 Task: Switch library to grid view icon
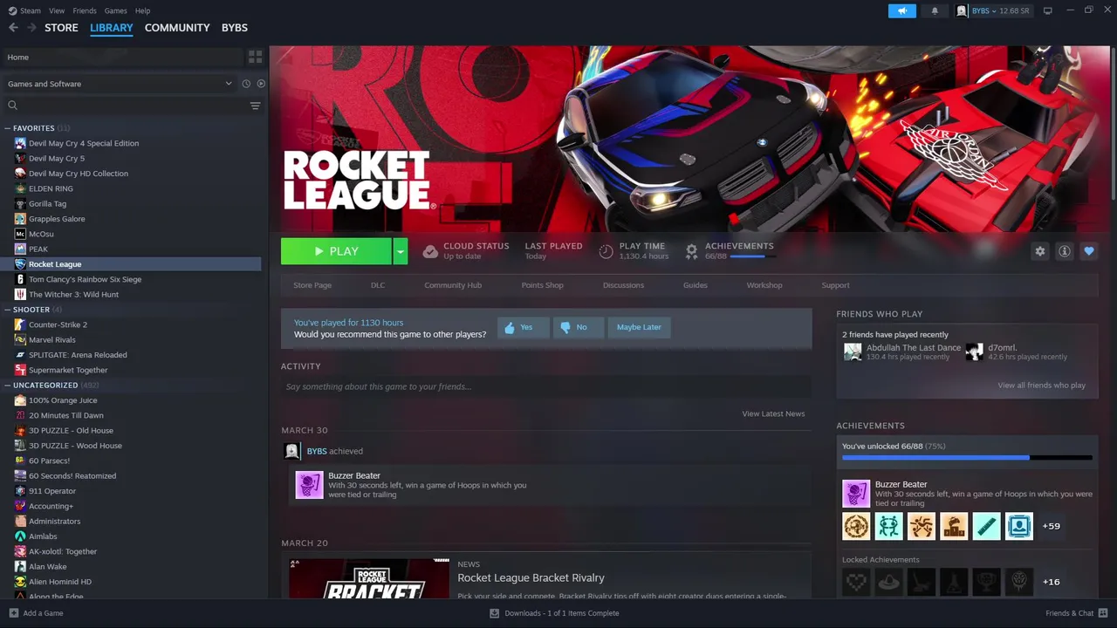255,57
